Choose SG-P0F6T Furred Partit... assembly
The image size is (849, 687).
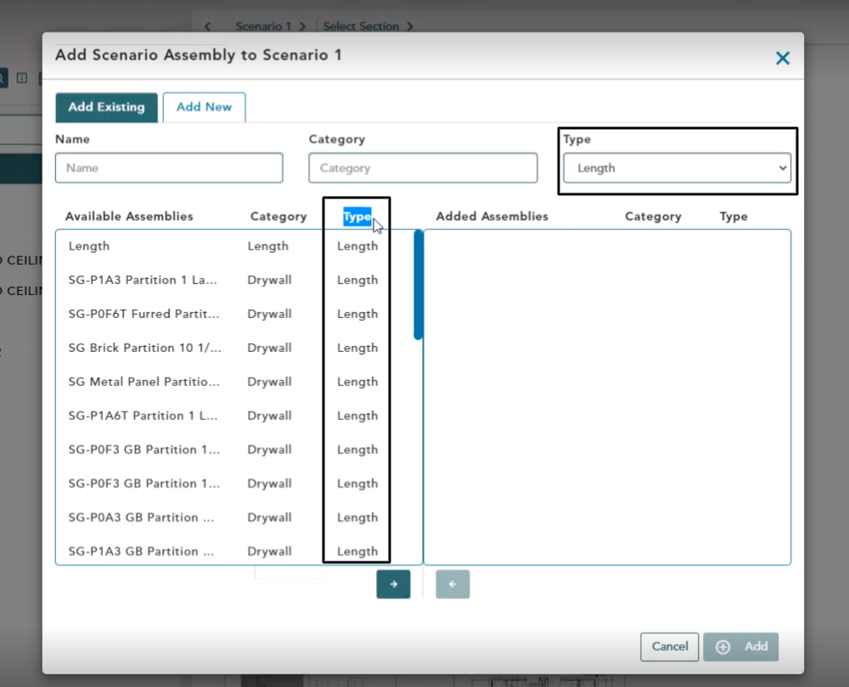pyautogui.click(x=143, y=314)
